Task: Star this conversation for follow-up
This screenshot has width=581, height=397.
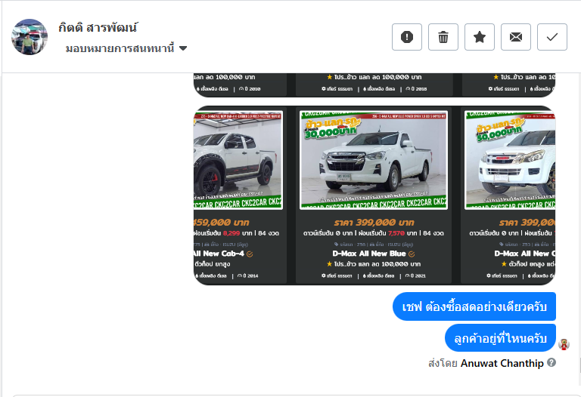Action: [480, 37]
